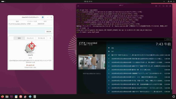This screenshot has width=176, height=99.
Task: Select the Terminal icon in the dock
Action: tap(12, 97)
